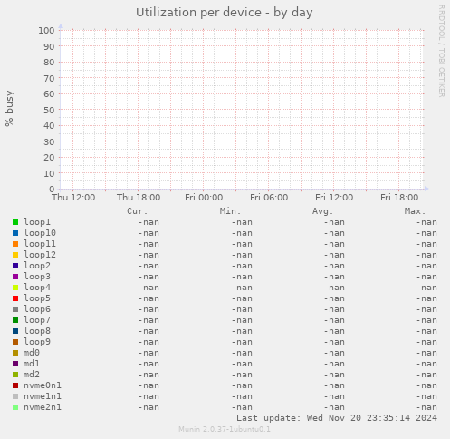Click the % busy axis label
This screenshot has height=439, width=450.
coord(9,108)
